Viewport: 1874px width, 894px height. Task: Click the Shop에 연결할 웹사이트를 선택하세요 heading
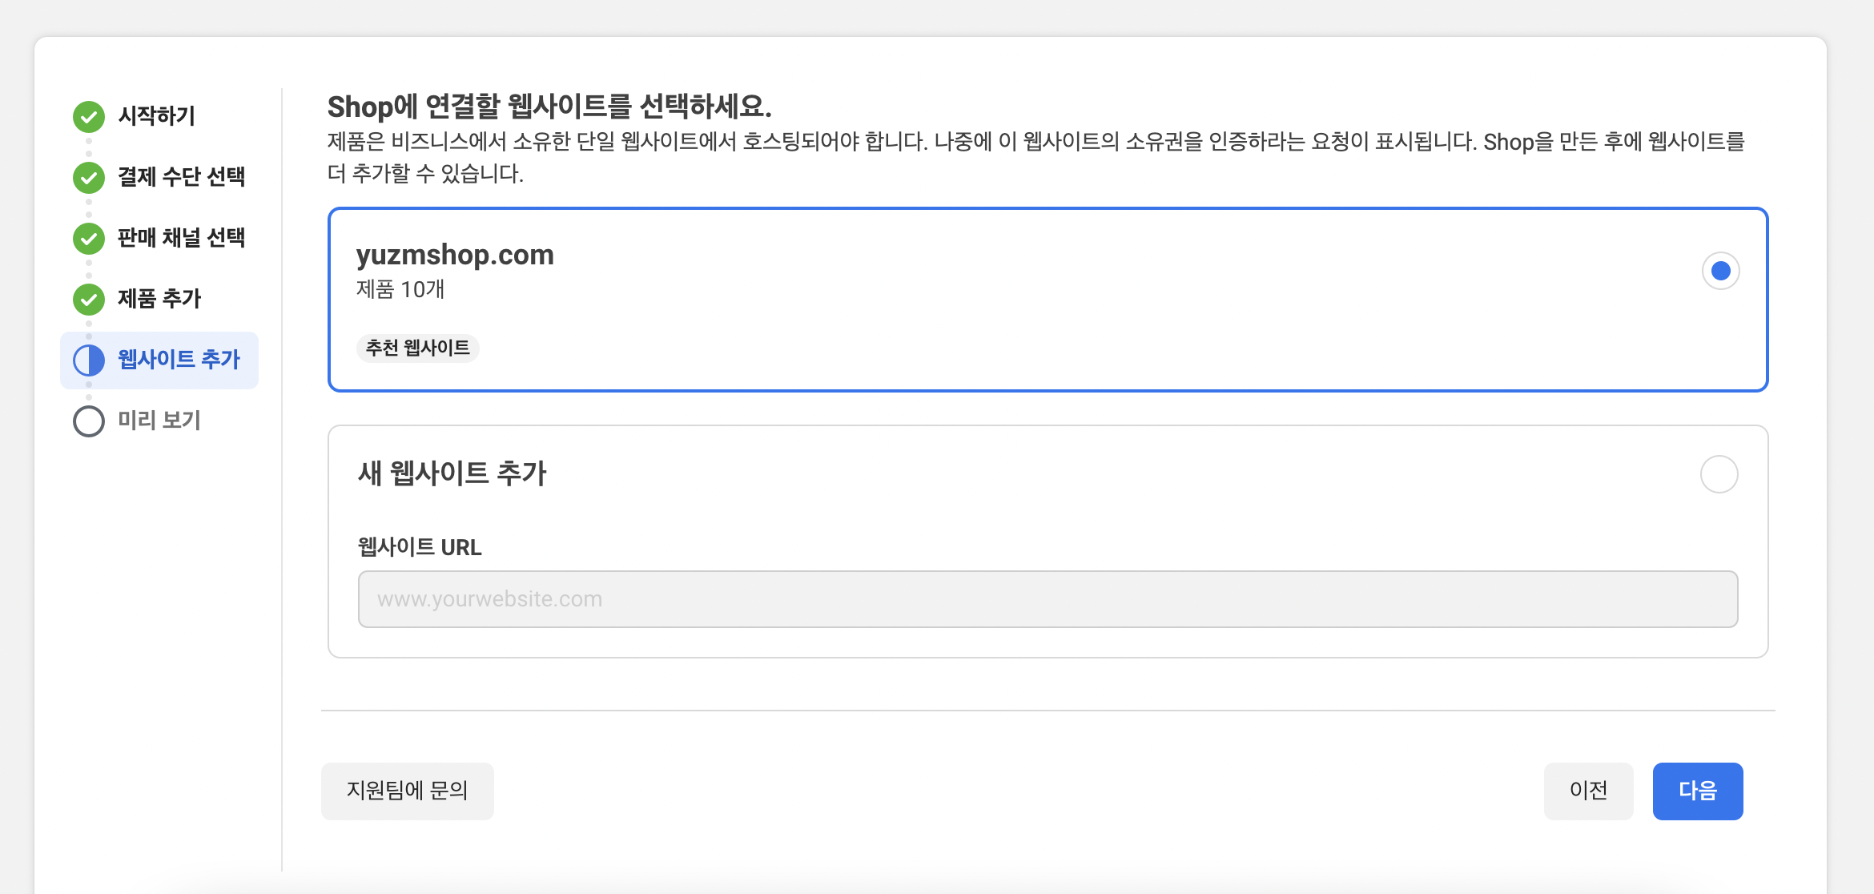(549, 107)
